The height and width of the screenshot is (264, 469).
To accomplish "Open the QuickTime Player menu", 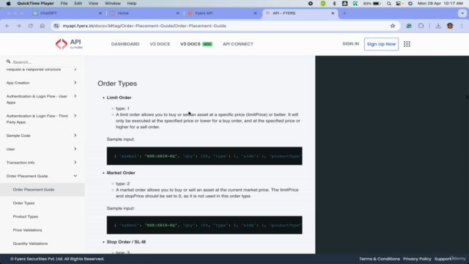I will (x=35, y=3).
